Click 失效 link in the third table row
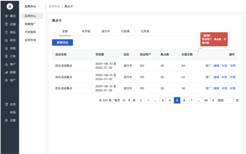The image size is (246, 154). click(224, 88)
